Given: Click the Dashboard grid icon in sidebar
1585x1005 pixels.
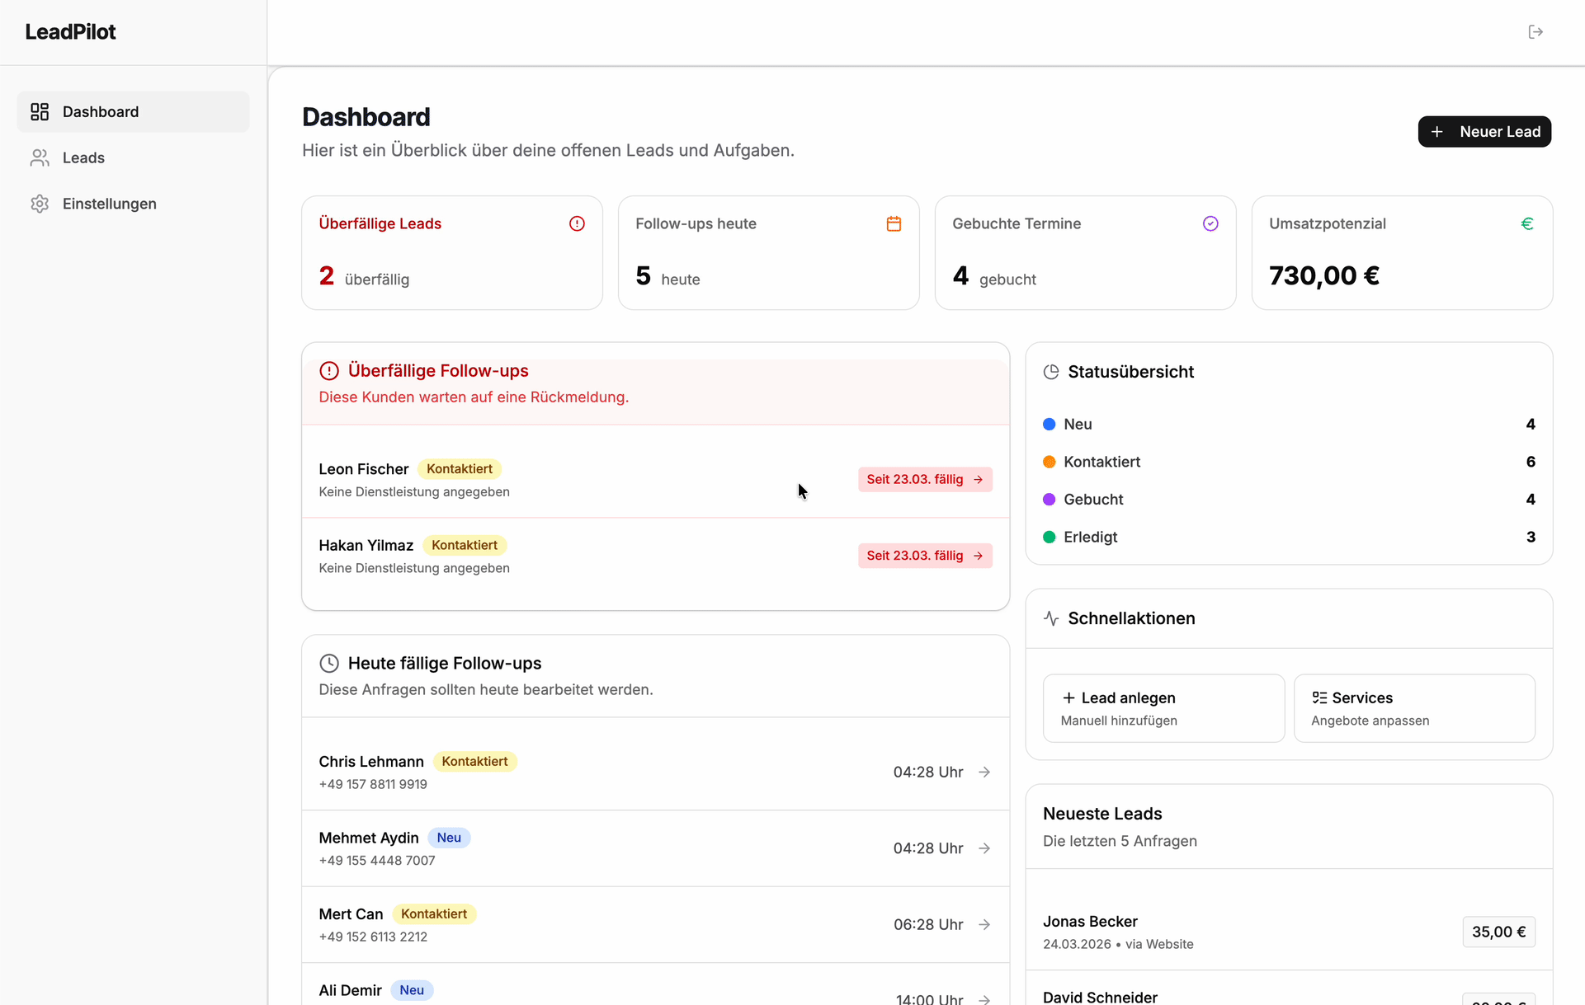Looking at the screenshot, I should click(40, 111).
